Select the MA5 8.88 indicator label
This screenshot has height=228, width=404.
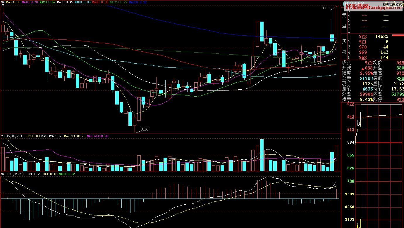pos(13,2)
